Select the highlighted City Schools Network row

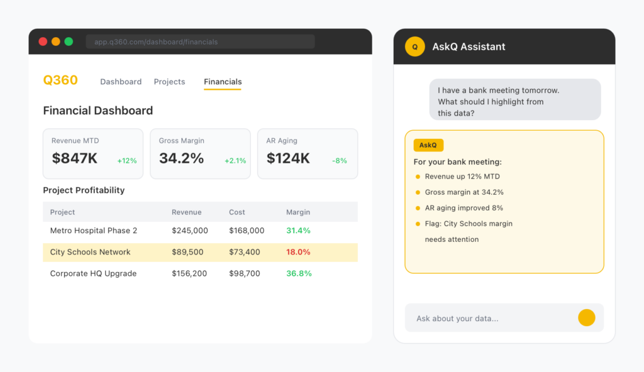click(200, 252)
